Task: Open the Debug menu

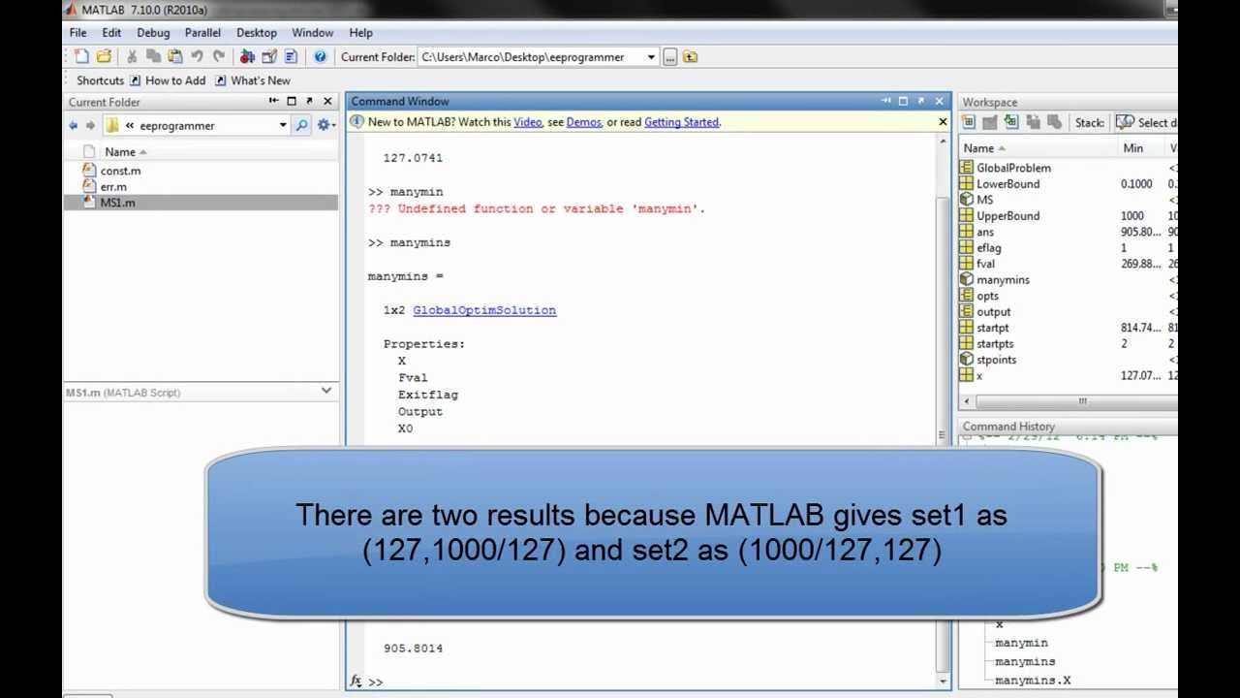Action: pyautogui.click(x=153, y=33)
